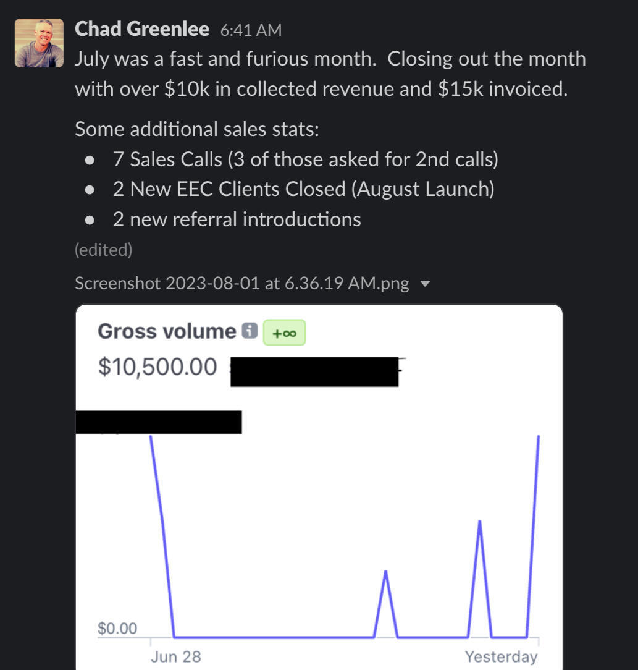Click the "Yesterday" axis date label
The width and height of the screenshot is (638, 670).
[501, 656]
